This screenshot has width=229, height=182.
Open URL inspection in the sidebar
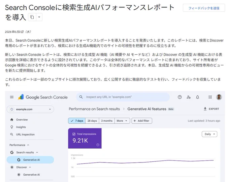tap(25, 134)
